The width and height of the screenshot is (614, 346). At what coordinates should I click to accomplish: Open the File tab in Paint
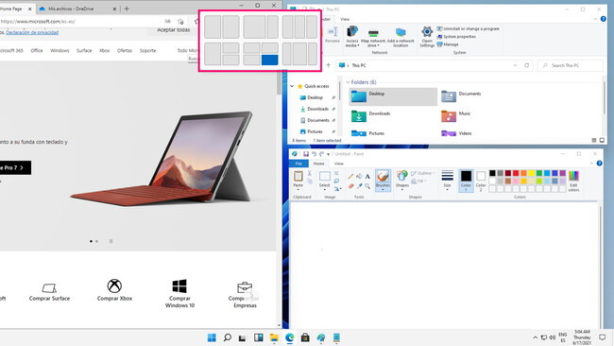298,164
